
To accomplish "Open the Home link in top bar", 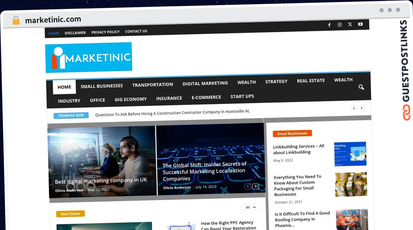I will coord(54,33).
